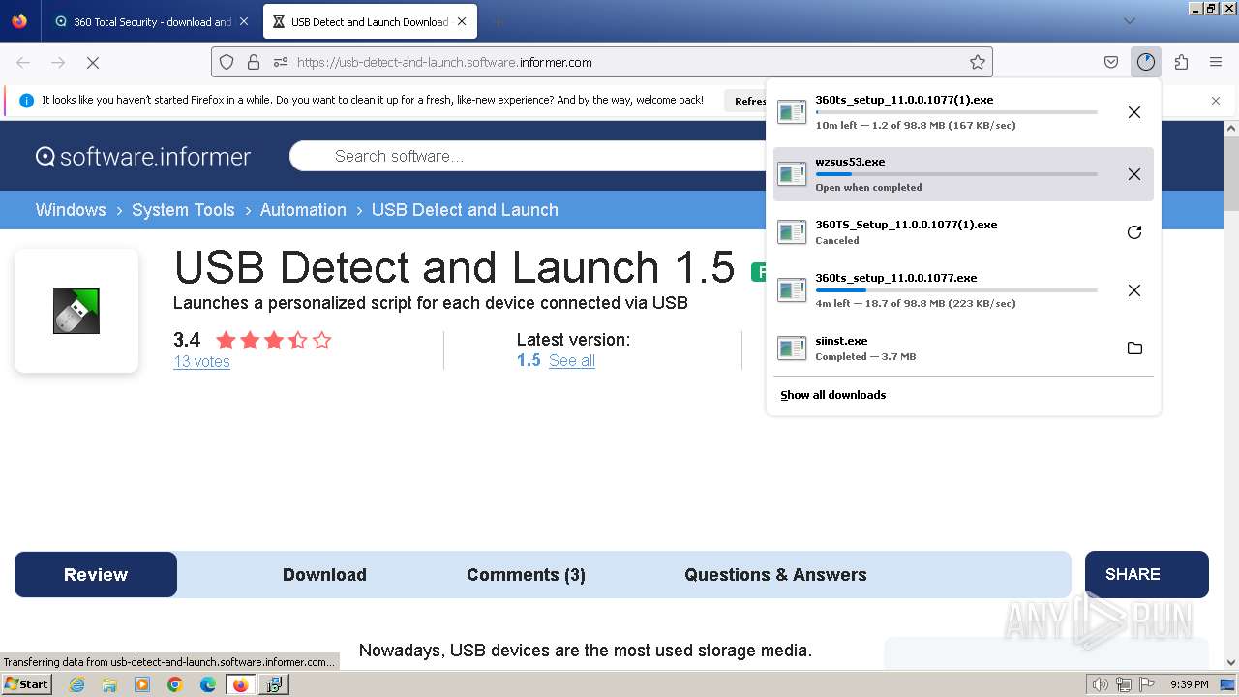Click the star rating
The width and height of the screenshot is (1239, 697).
coord(274,340)
